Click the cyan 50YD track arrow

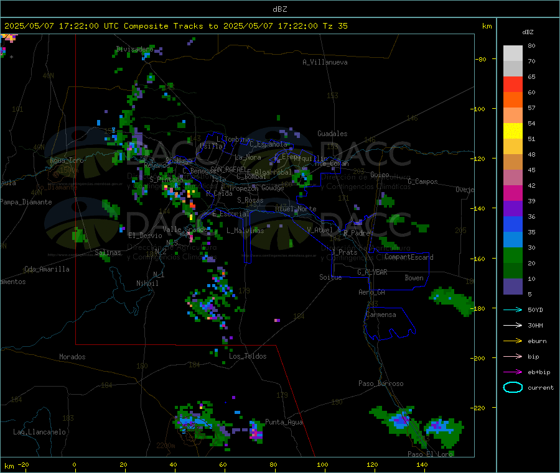coord(513,310)
